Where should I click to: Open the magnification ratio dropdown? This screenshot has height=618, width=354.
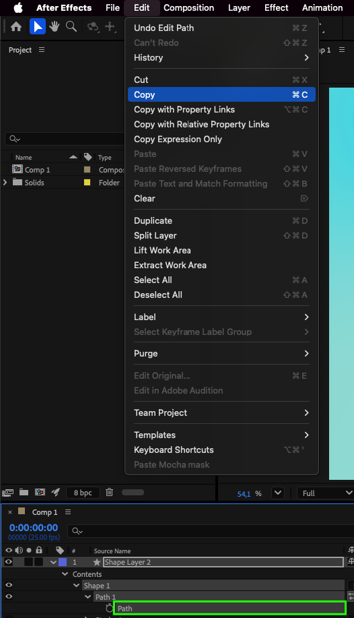(278, 493)
